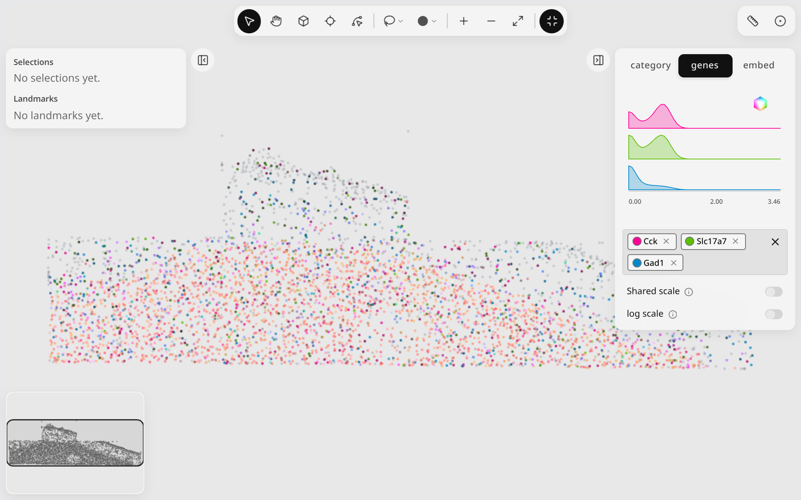This screenshot has width=801, height=500.
Task: Collapse the left Selections panel
Action: (203, 60)
